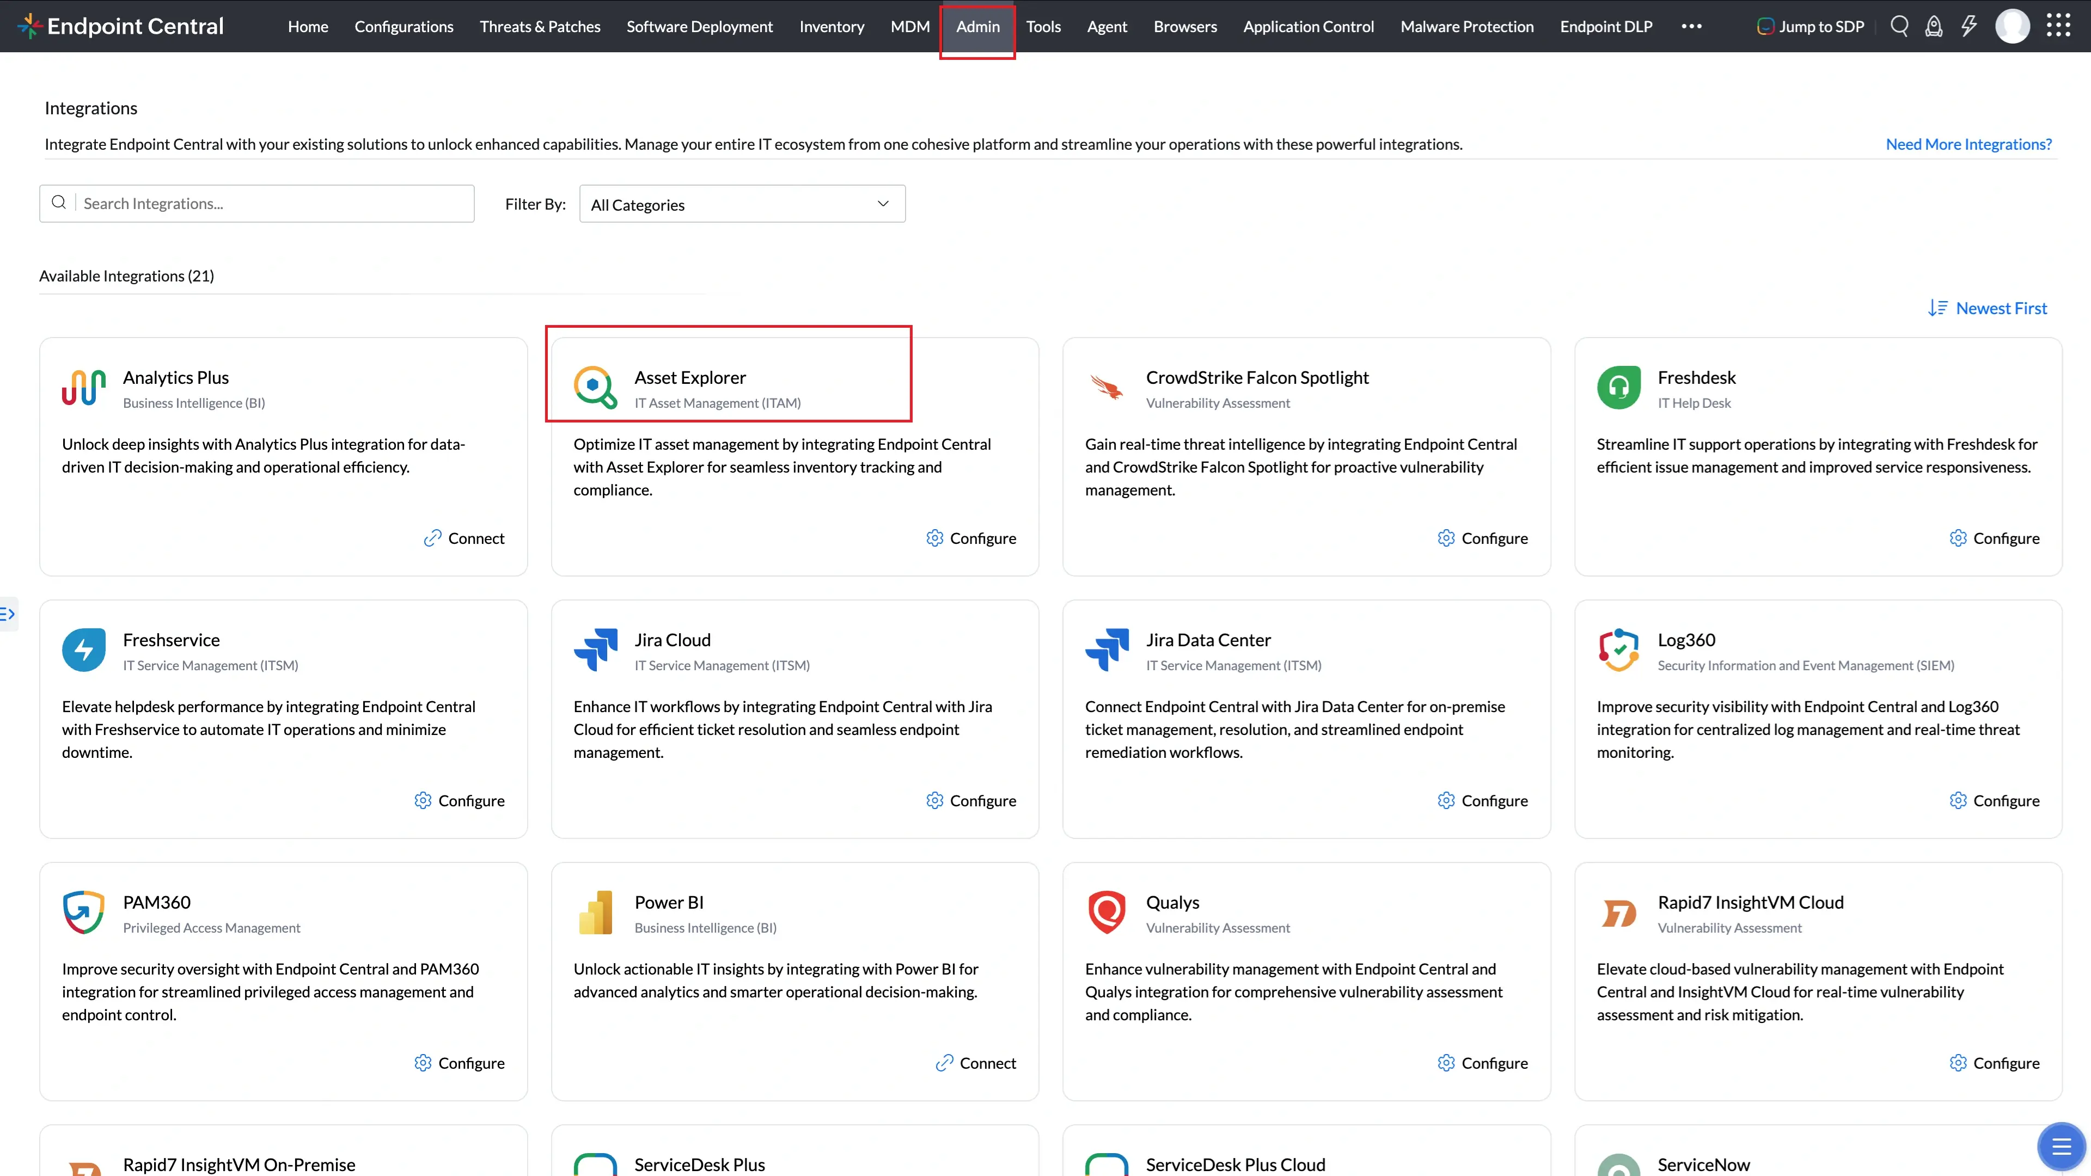Click the Rapid7 InsightVM On-Premise card title
The image size is (2091, 1176).
tap(239, 1165)
